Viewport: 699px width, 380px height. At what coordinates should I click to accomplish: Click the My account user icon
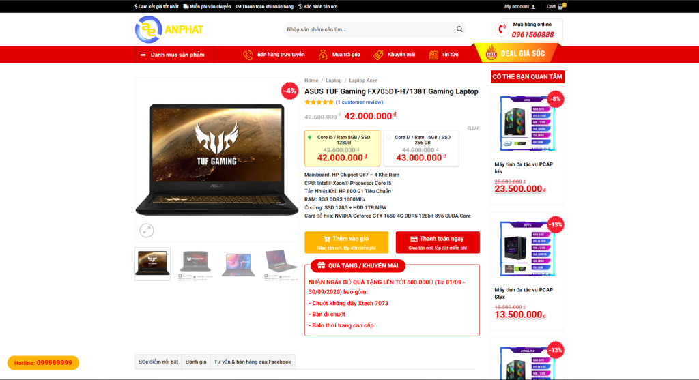tap(533, 7)
